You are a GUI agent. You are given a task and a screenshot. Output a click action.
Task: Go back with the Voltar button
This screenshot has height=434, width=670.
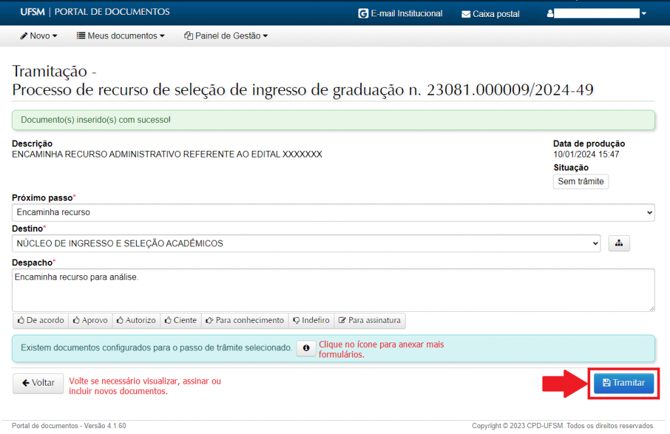(38, 383)
